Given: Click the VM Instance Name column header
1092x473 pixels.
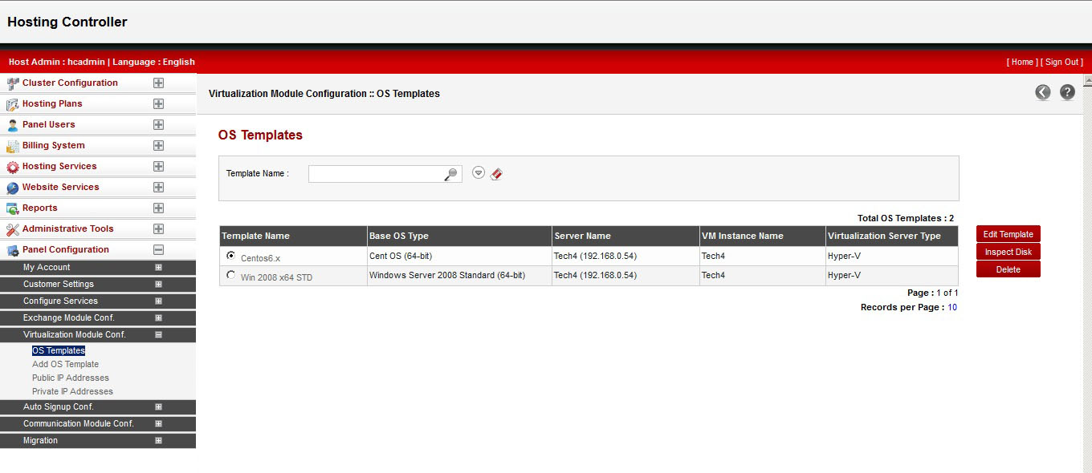Looking at the screenshot, I should (763, 236).
